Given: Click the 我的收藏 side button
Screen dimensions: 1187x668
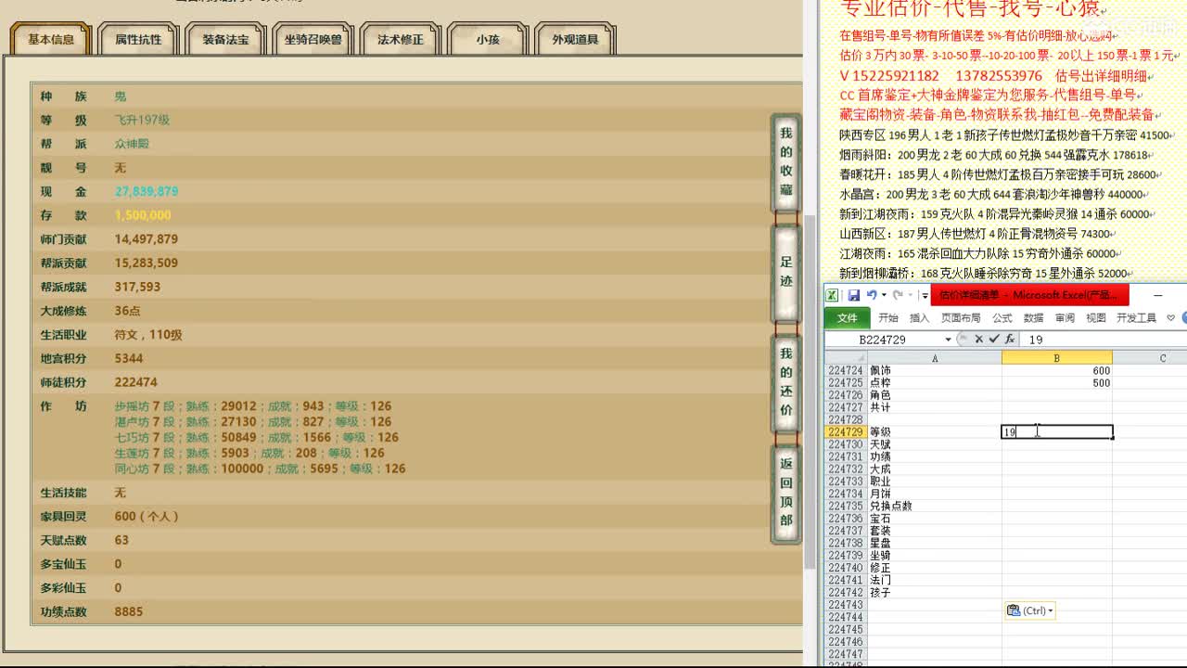Looking at the screenshot, I should [x=786, y=161].
